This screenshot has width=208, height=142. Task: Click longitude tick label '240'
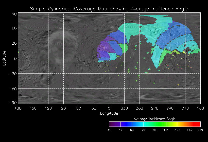click(170, 108)
